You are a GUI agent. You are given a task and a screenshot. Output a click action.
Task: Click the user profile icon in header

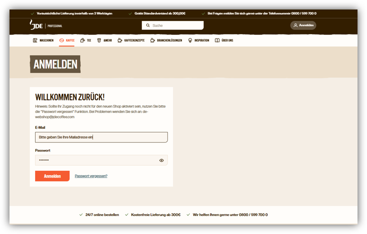[x=295, y=25]
